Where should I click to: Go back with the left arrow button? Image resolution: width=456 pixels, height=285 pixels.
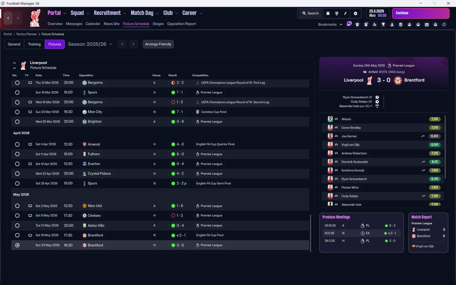click(8, 18)
